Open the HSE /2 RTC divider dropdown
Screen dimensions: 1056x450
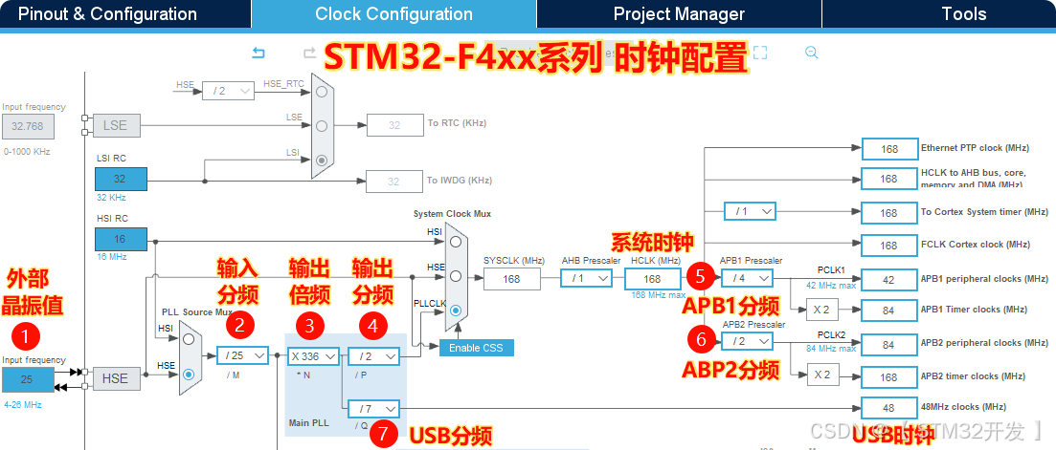(228, 91)
